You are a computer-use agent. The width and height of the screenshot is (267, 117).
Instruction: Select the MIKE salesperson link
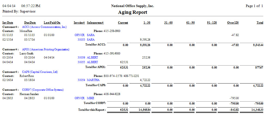coord(91,98)
